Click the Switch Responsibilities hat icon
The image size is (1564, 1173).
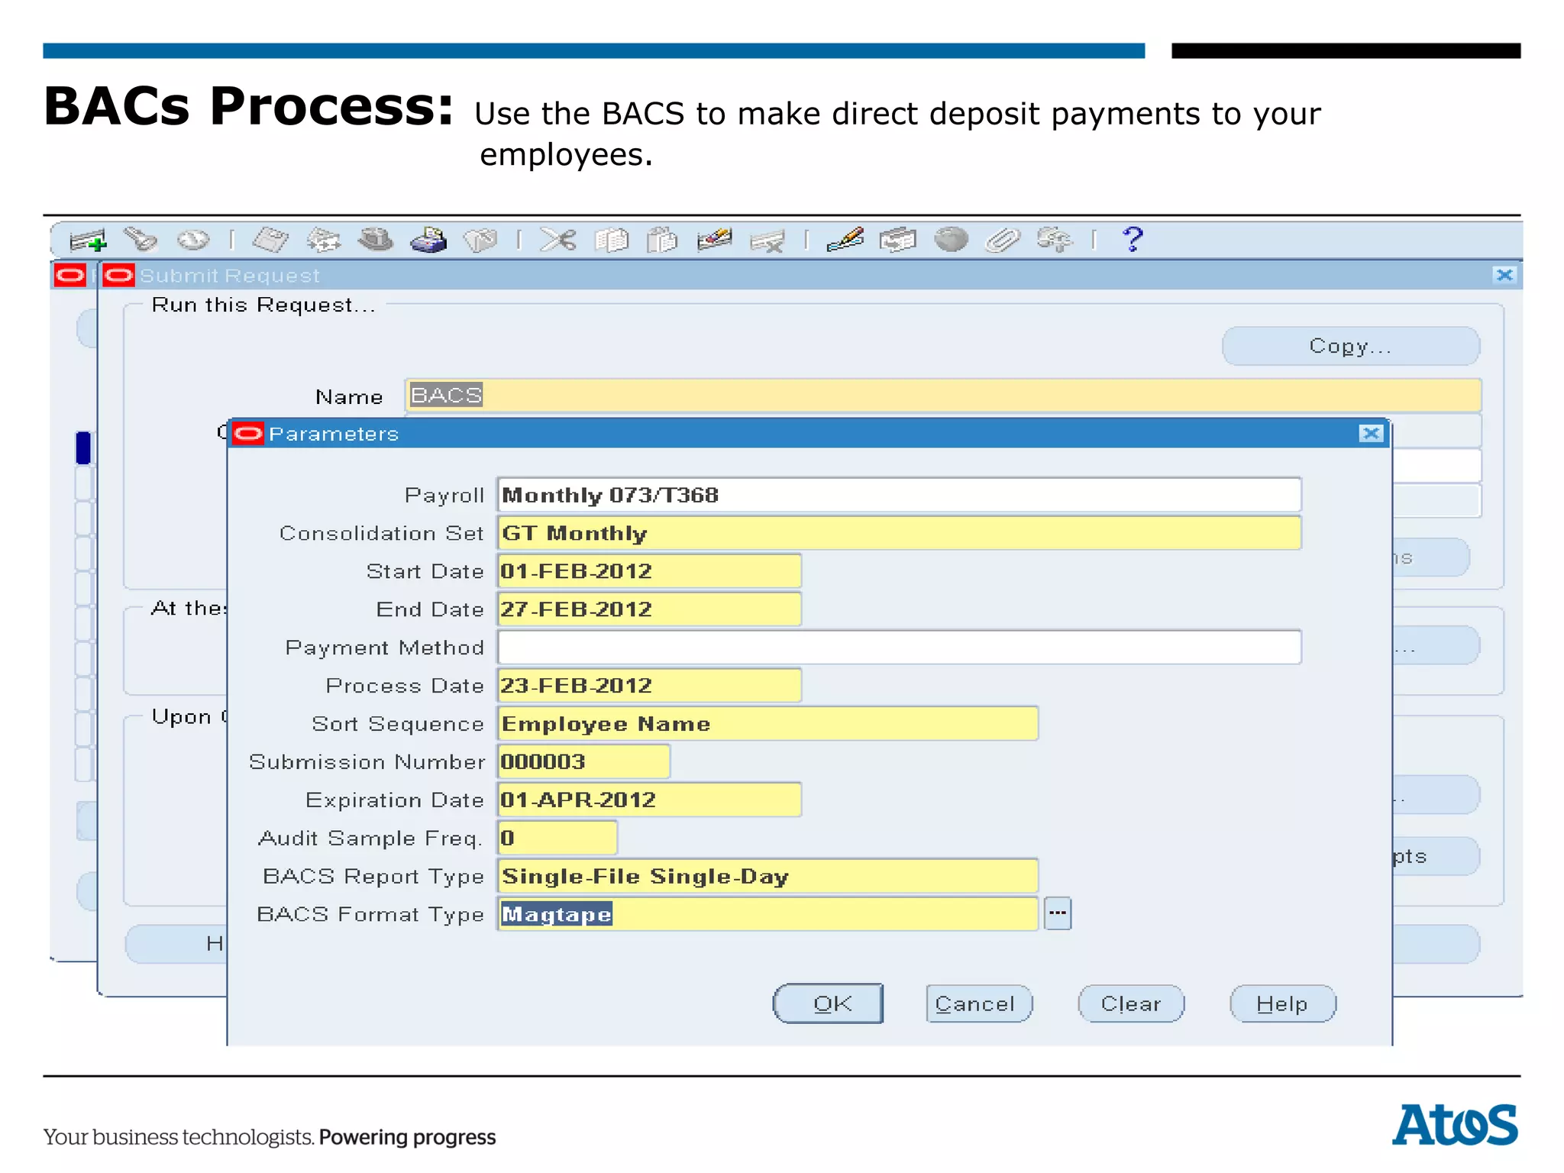tap(376, 240)
